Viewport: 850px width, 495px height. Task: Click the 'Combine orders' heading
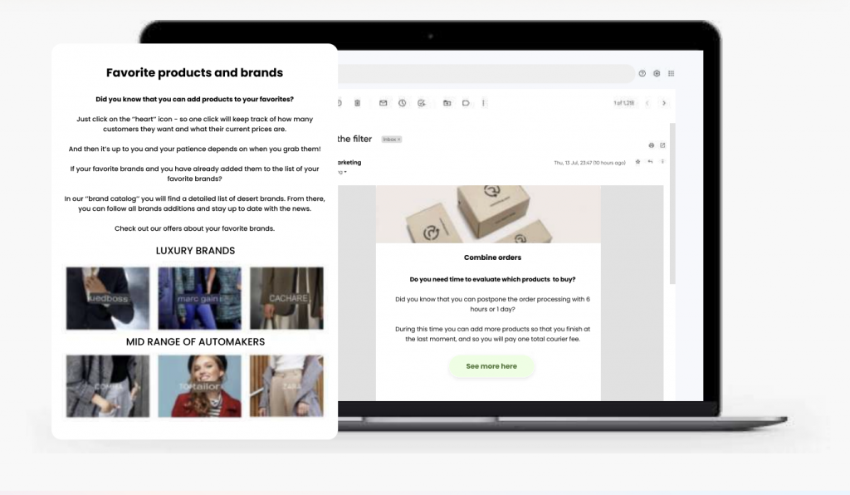tap(492, 257)
